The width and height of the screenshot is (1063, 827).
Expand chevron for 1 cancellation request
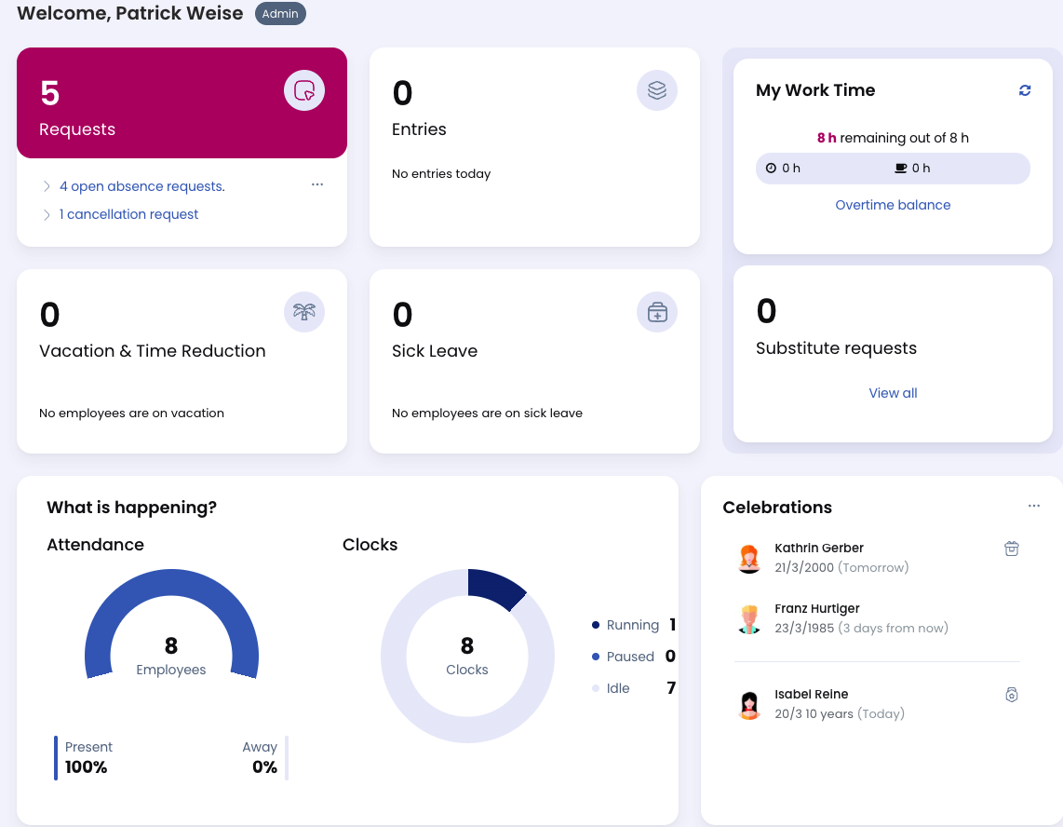click(x=47, y=214)
